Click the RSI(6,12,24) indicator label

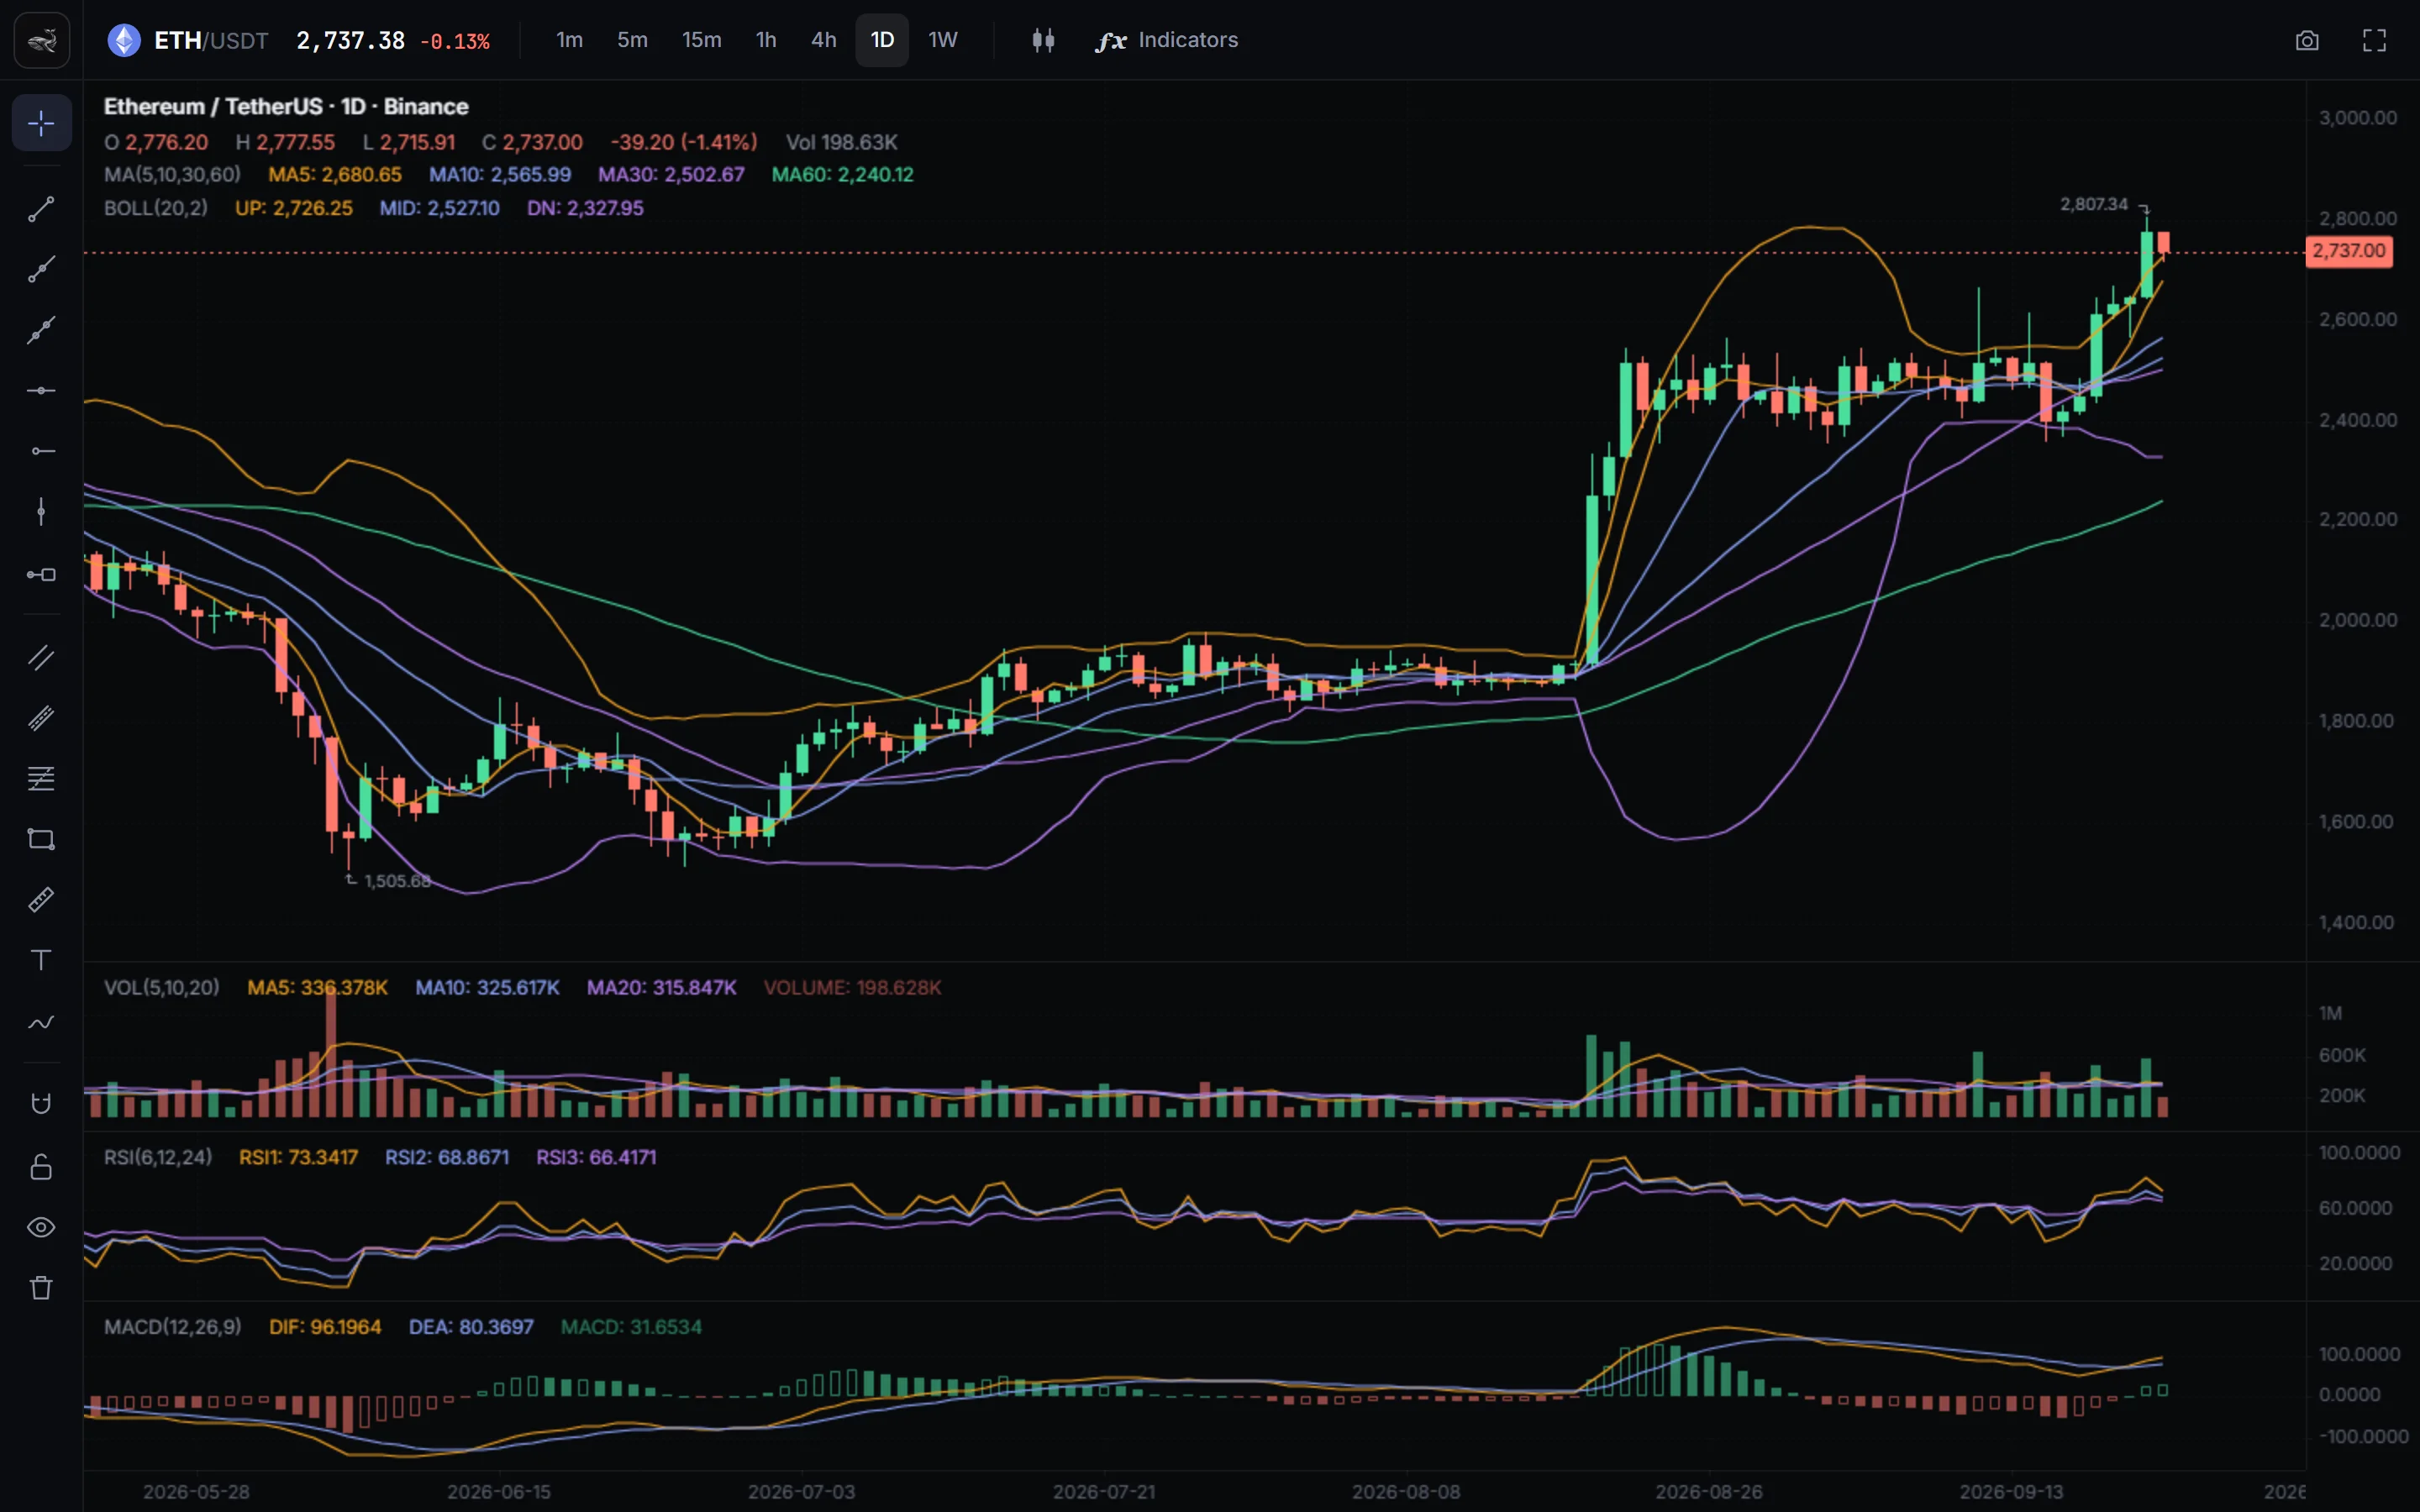[x=158, y=1157]
